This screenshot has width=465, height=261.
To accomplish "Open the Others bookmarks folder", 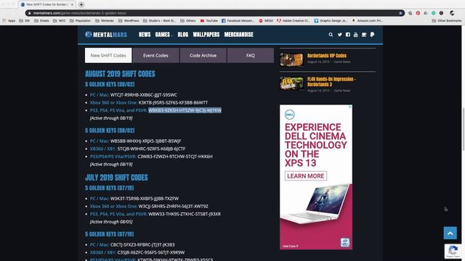I will point(188,21).
